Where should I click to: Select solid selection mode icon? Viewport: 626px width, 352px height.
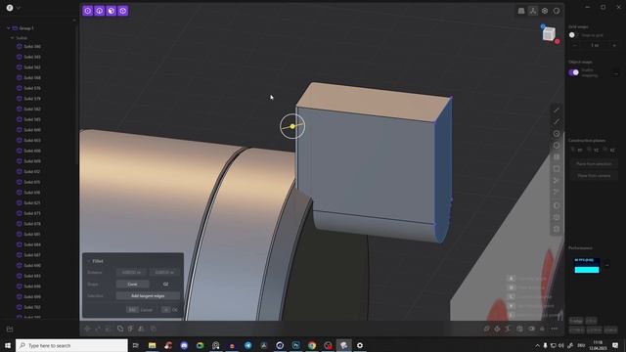tap(123, 11)
